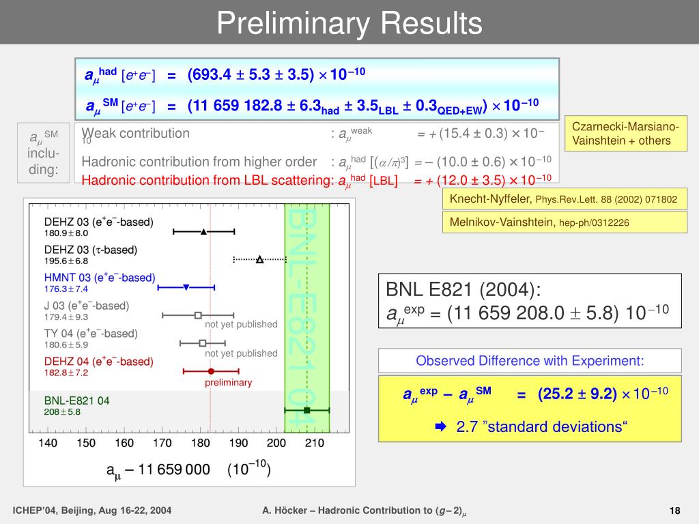The height and width of the screenshot is (524, 699).
Task: Click the 'DEHZ 03 (e+e−-based)' chart label
Action: pyautogui.click(x=98, y=222)
